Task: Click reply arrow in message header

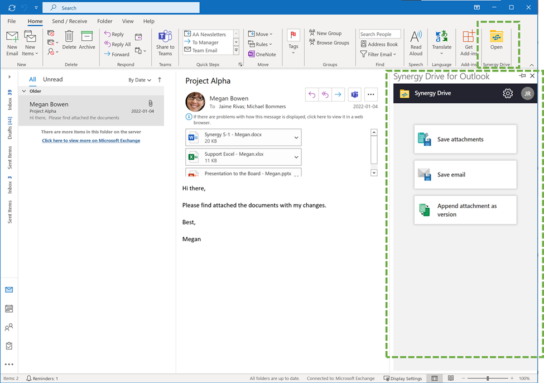Action: 312,94
